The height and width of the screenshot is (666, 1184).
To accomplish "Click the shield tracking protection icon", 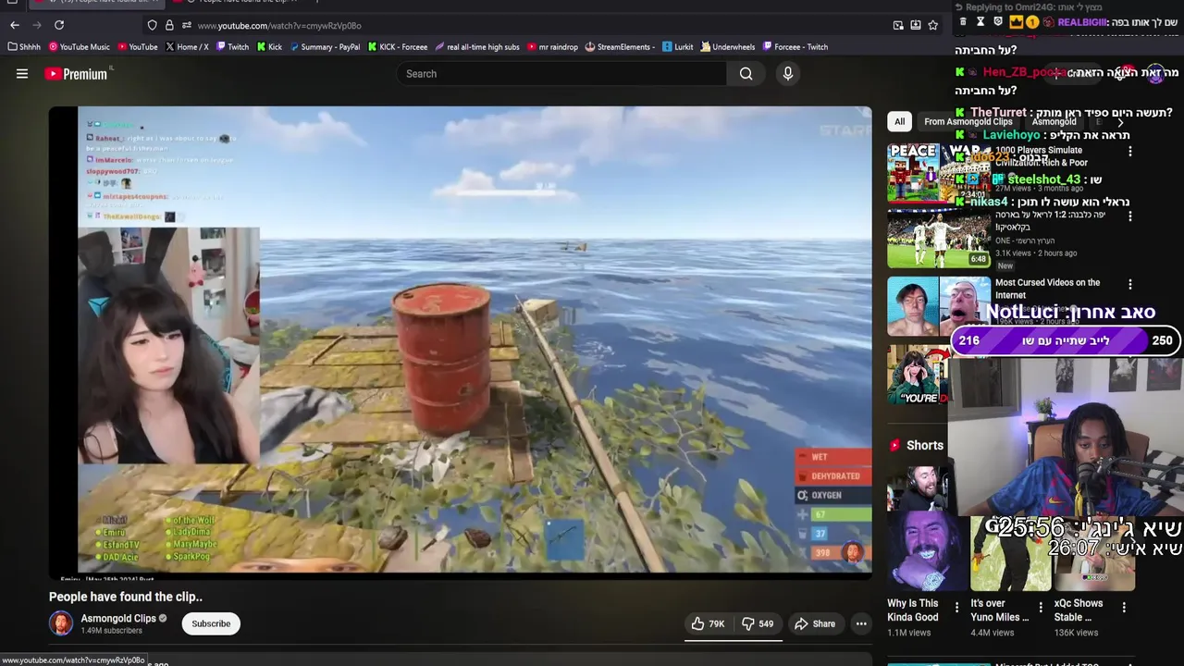I will click(153, 25).
